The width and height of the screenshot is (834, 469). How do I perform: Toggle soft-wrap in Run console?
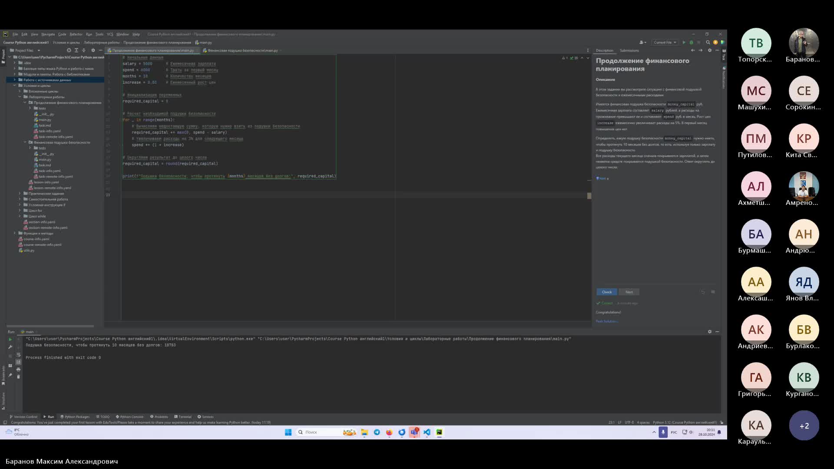(18, 355)
